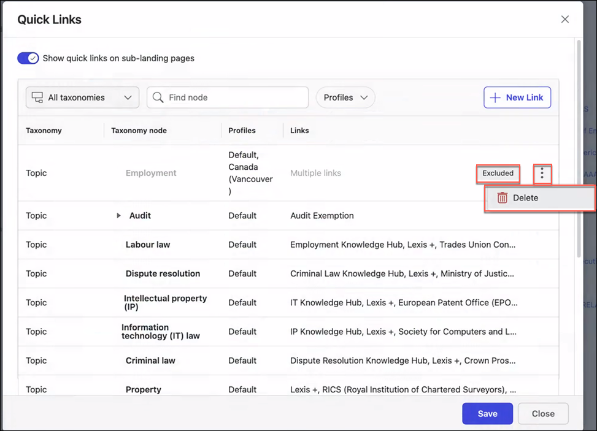The height and width of the screenshot is (431, 597).
Task: Click the Audit Exemption link text
Action: pos(322,216)
